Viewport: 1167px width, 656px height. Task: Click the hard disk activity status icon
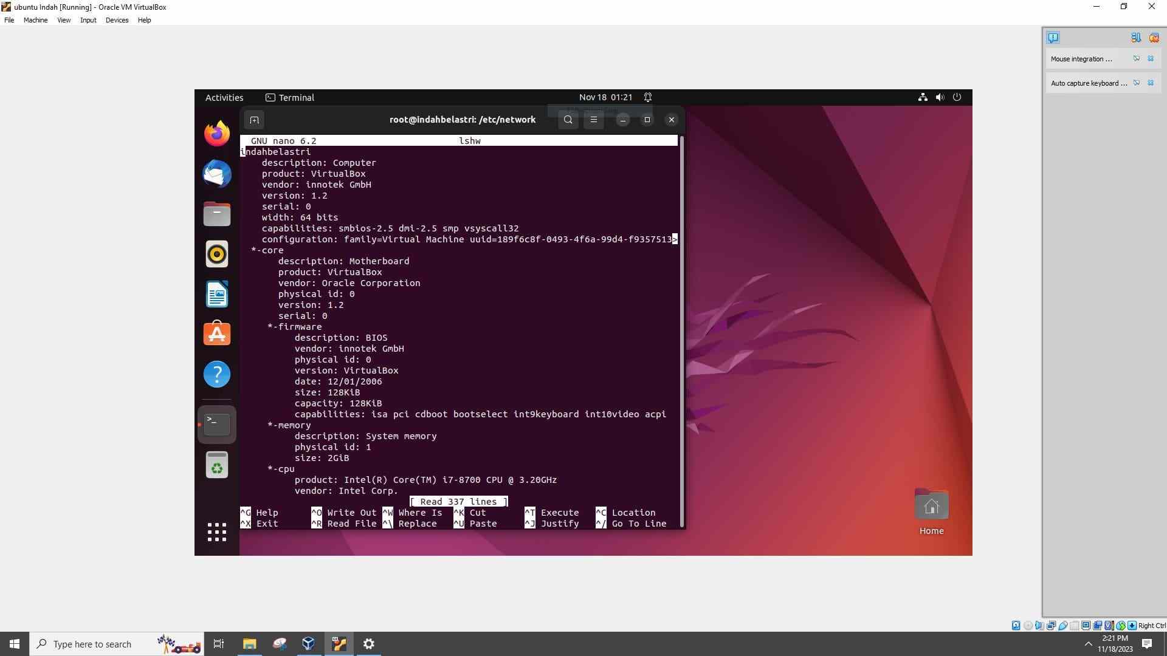click(x=1016, y=626)
